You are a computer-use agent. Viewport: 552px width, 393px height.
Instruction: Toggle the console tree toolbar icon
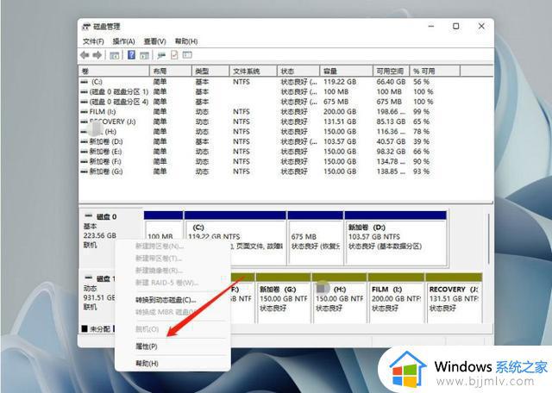(114, 55)
